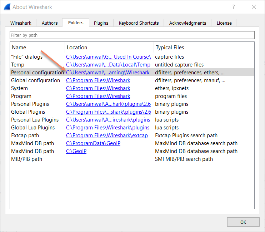This screenshot has width=265, height=232.
Task: View the License tab
Action: pyautogui.click(x=224, y=23)
